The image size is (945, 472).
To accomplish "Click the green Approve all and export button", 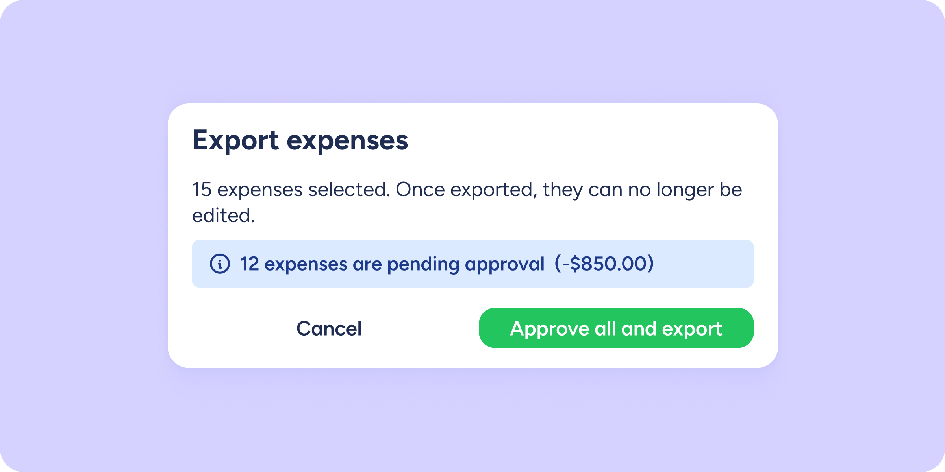I will 616,328.
